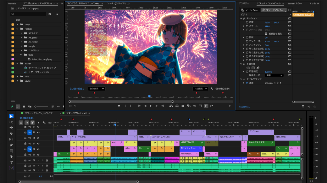Toggle snap in timeline magnet button
Screen dimensions: 327x183
tap(27, 123)
